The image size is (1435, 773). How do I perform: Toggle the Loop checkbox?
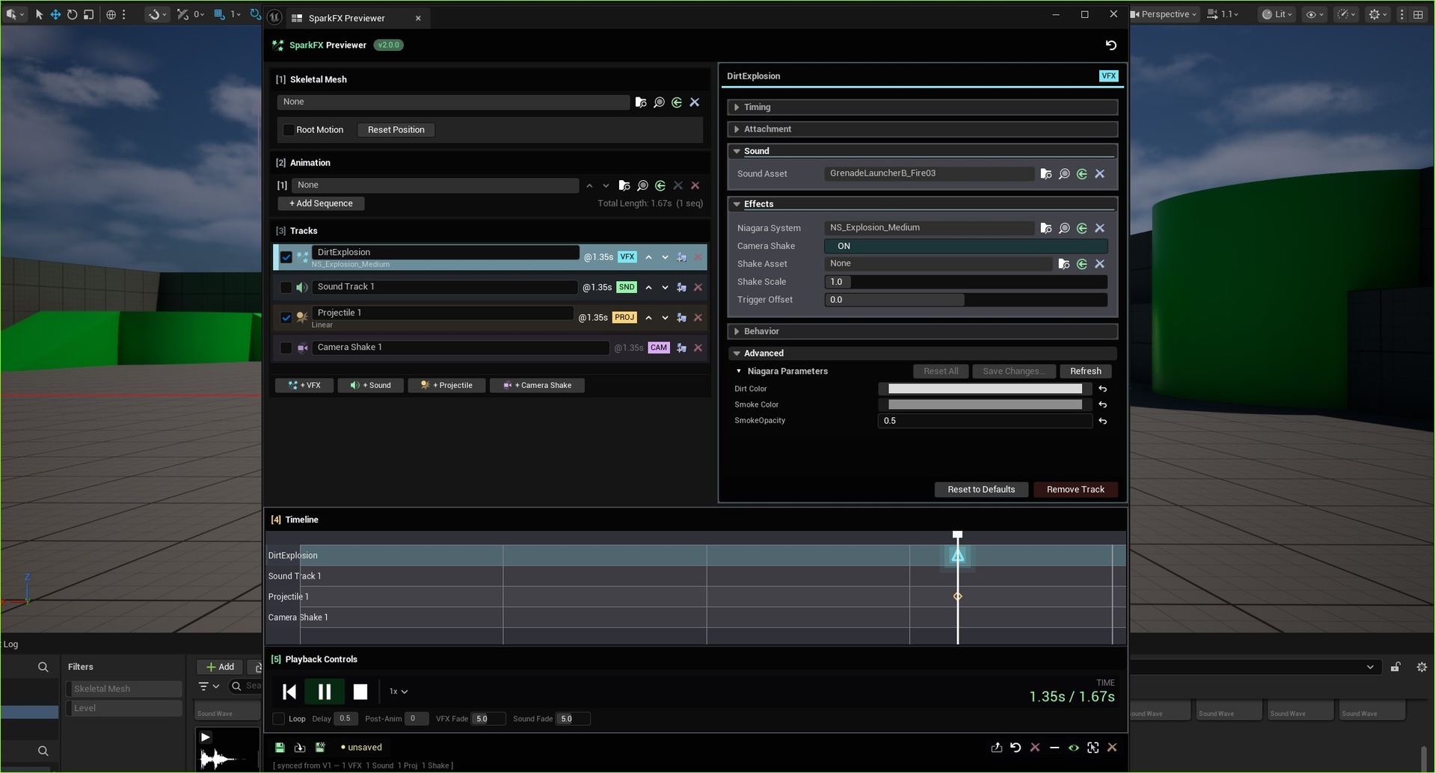(279, 718)
